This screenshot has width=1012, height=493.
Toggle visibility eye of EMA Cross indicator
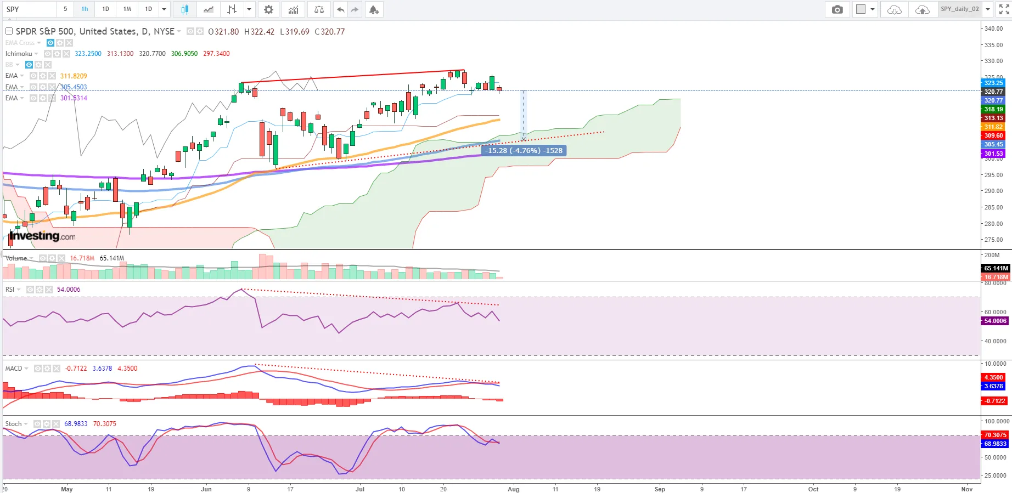[x=50, y=43]
